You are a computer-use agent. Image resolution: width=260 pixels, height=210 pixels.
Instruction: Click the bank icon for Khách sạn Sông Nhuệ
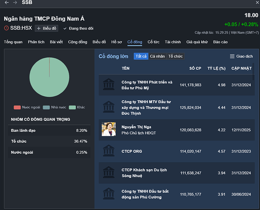[x=109, y=173]
